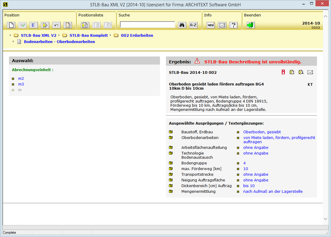Screen dimensions: 331x237
Task: Expand the arrow before STLB-Bau Komplett
Action: tap(59, 35)
